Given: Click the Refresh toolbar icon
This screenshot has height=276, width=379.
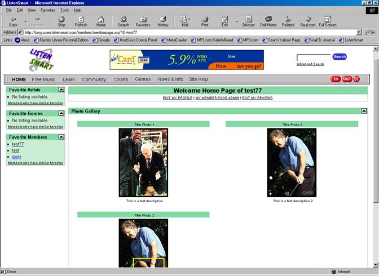Looking at the screenshot, I should [81, 21].
